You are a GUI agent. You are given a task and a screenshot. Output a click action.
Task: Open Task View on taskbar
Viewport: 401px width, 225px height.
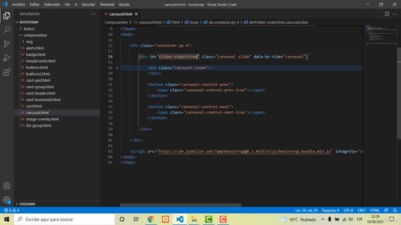136,219
